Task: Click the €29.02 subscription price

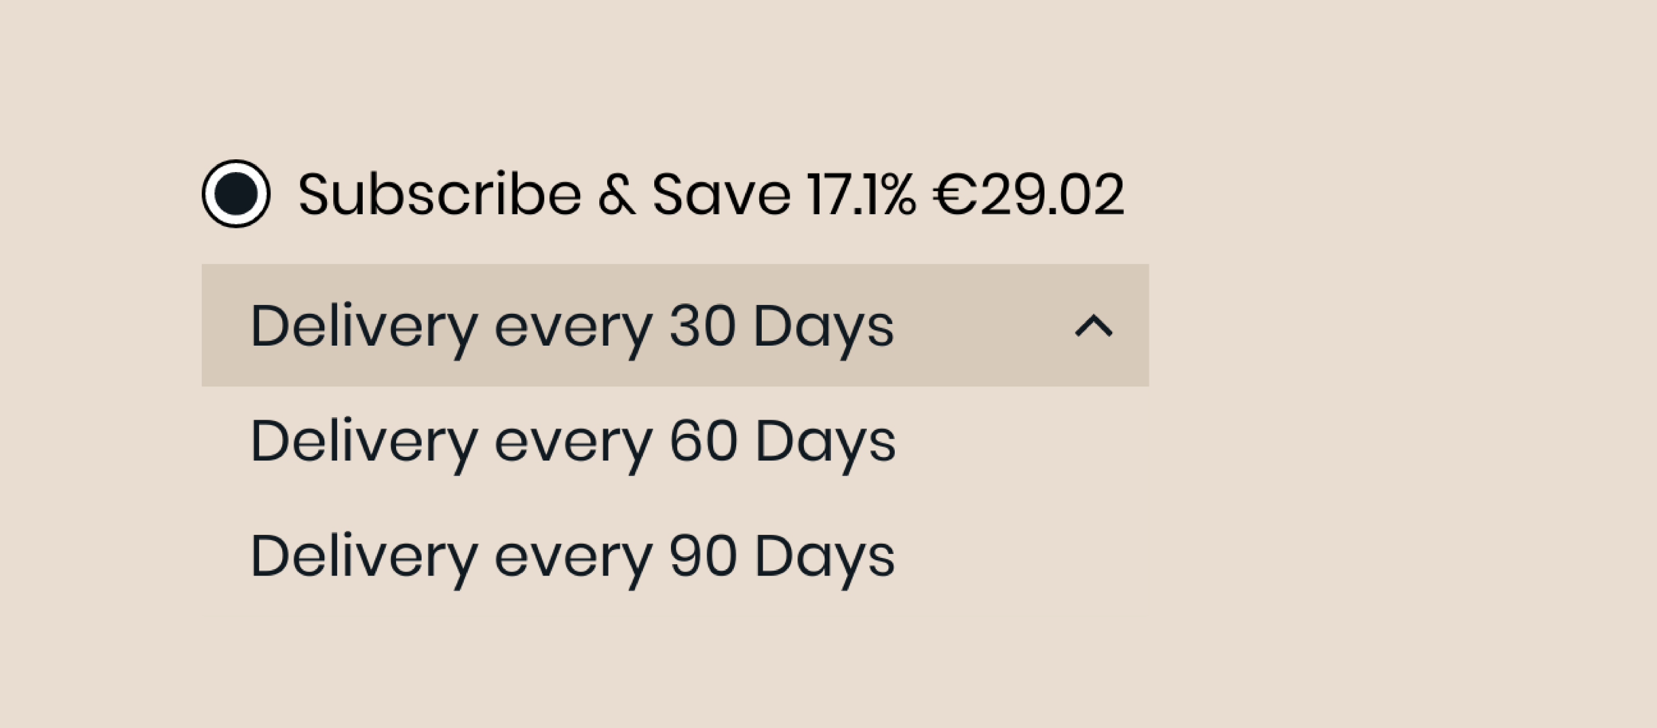Action: pos(1029,194)
